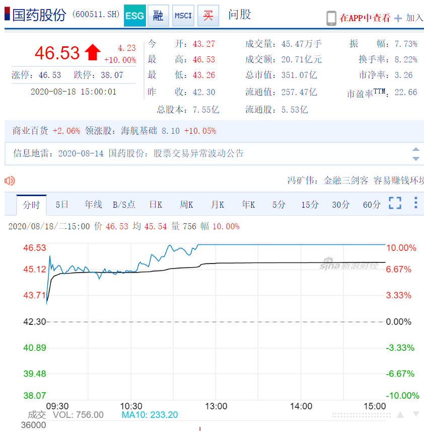Click the 融 margin trading badge
Screen dimensions: 424x431
pyautogui.click(x=158, y=16)
